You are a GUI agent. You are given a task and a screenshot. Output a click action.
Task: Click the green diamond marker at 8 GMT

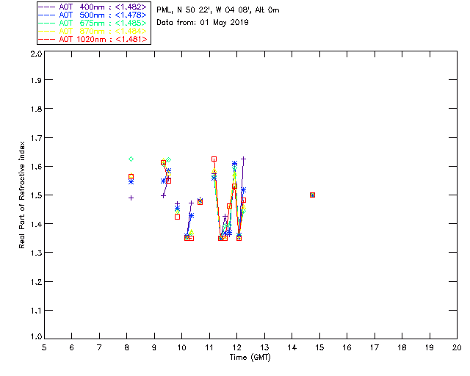131,159
